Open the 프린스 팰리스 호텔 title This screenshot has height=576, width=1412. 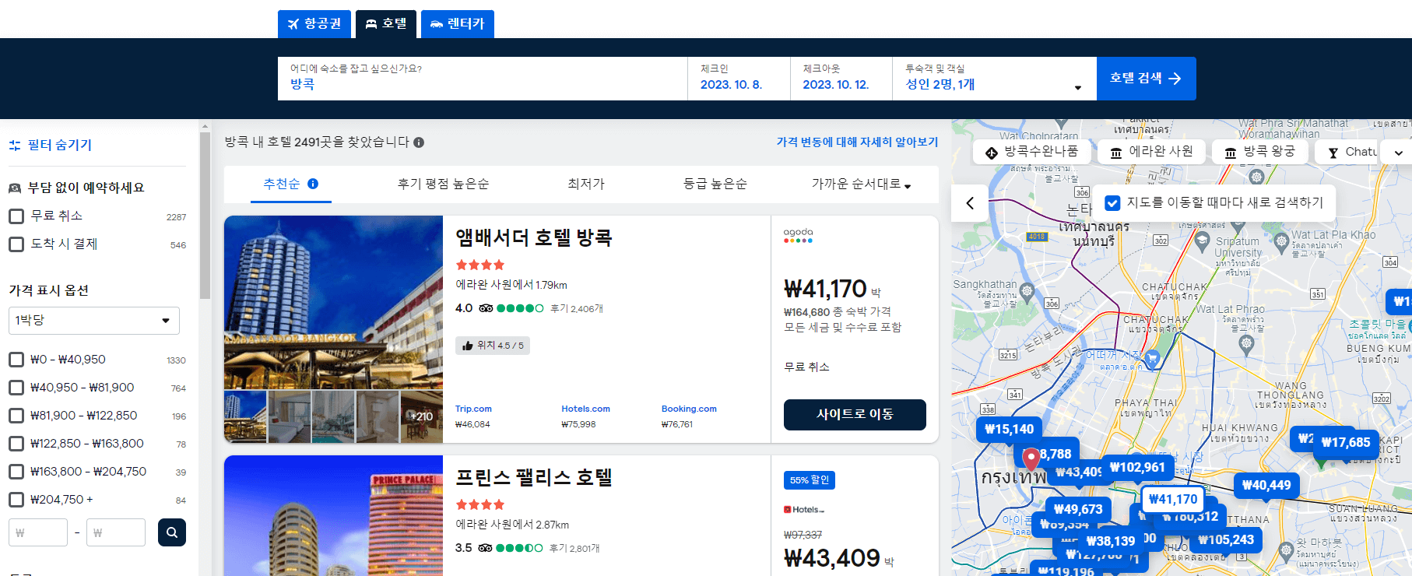click(x=534, y=477)
